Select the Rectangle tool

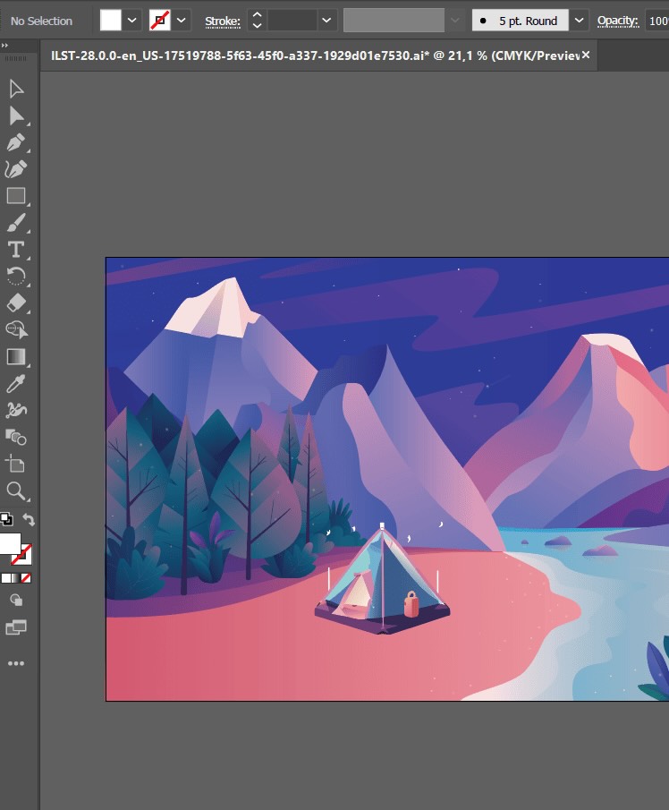16,196
